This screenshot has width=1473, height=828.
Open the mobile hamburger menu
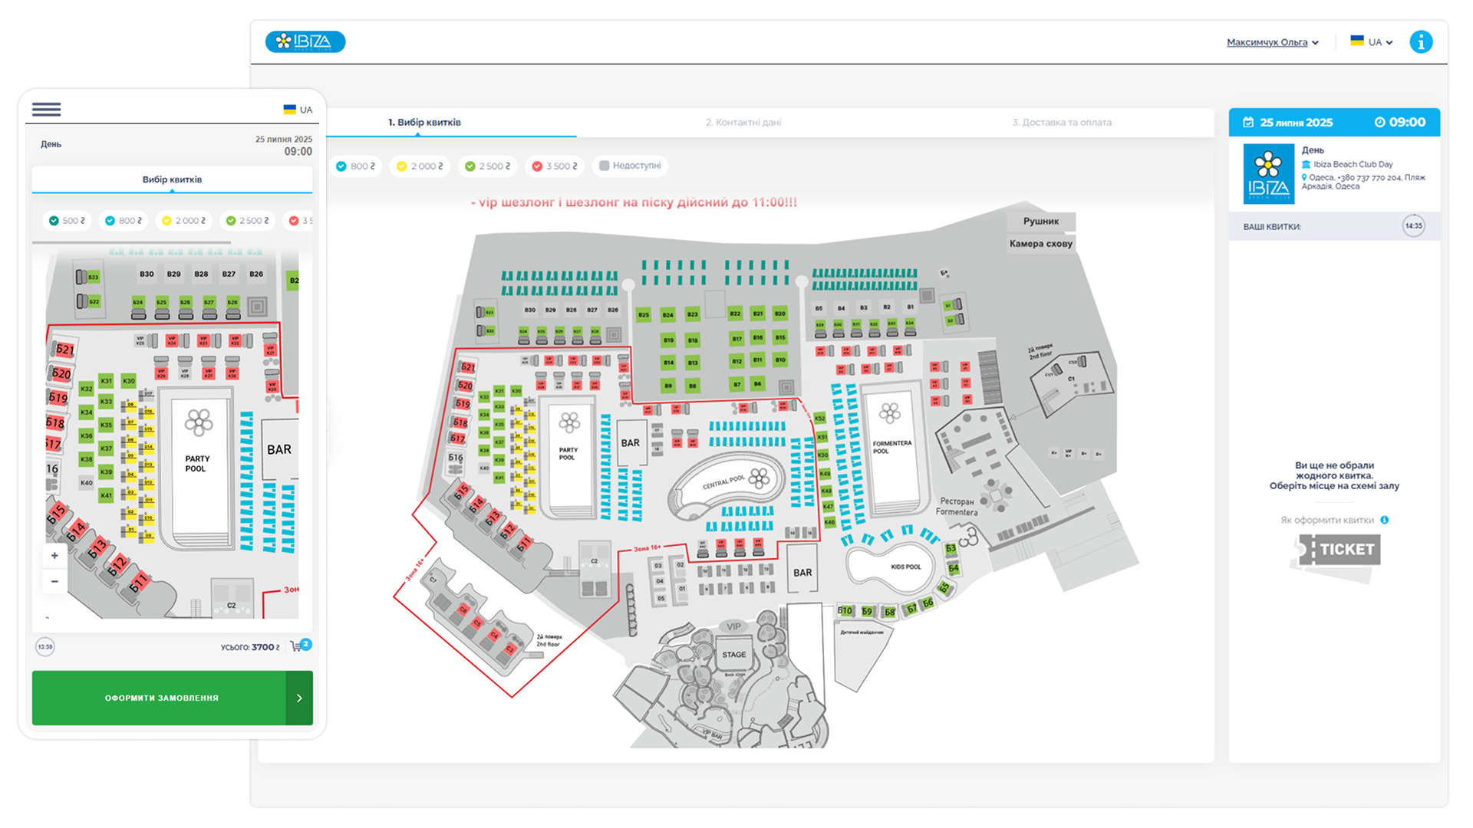click(x=46, y=110)
